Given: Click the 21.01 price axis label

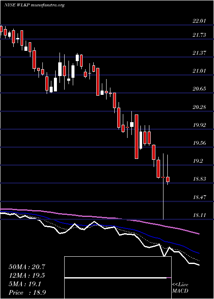Looking at the screenshot, I should (199, 71).
